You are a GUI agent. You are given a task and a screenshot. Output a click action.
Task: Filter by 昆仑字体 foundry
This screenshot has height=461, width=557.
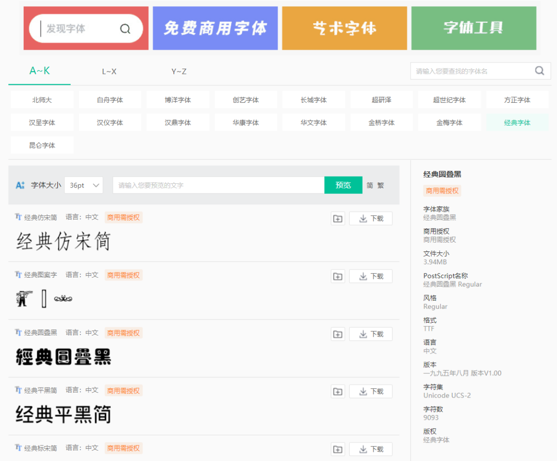[42, 146]
